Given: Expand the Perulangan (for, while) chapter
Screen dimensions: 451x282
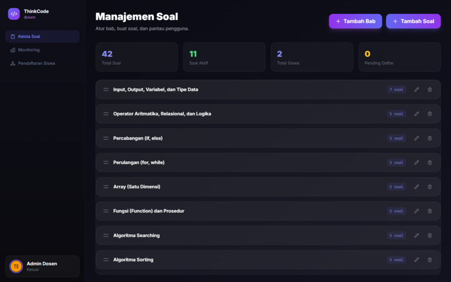Looking at the screenshot, I should pyautogui.click(x=268, y=162).
